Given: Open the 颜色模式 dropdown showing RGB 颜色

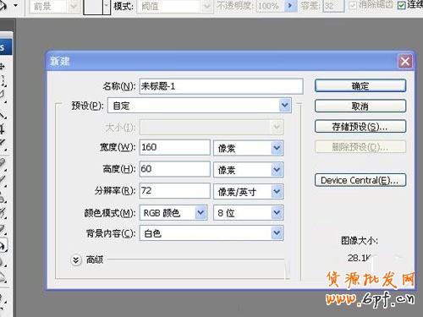Looking at the screenshot, I should tap(173, 213).
